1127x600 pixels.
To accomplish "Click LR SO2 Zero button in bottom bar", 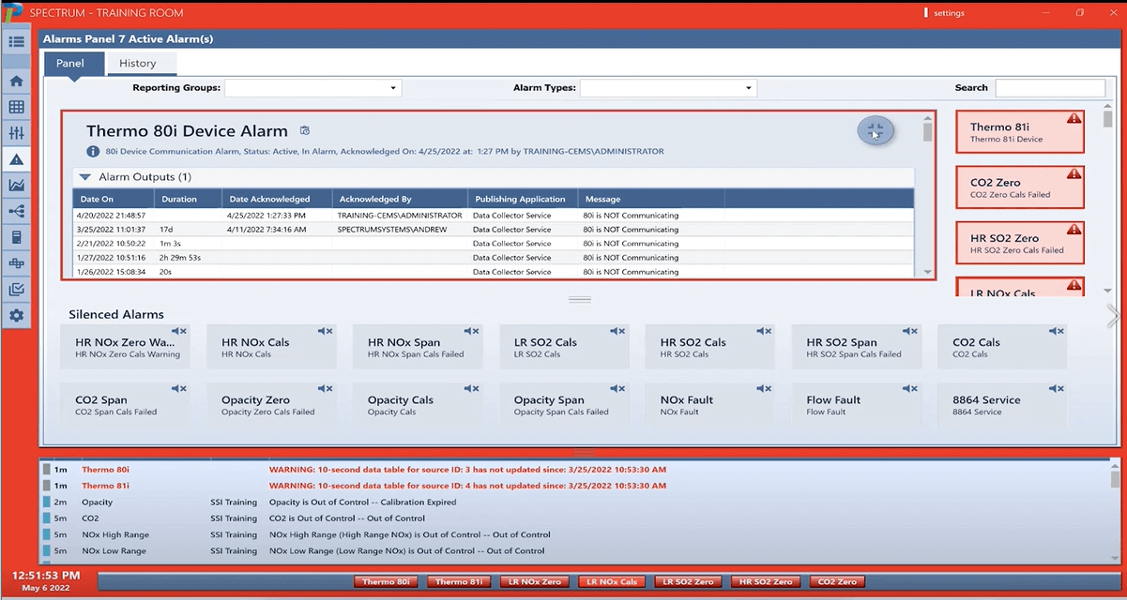I will coord(689,581).
